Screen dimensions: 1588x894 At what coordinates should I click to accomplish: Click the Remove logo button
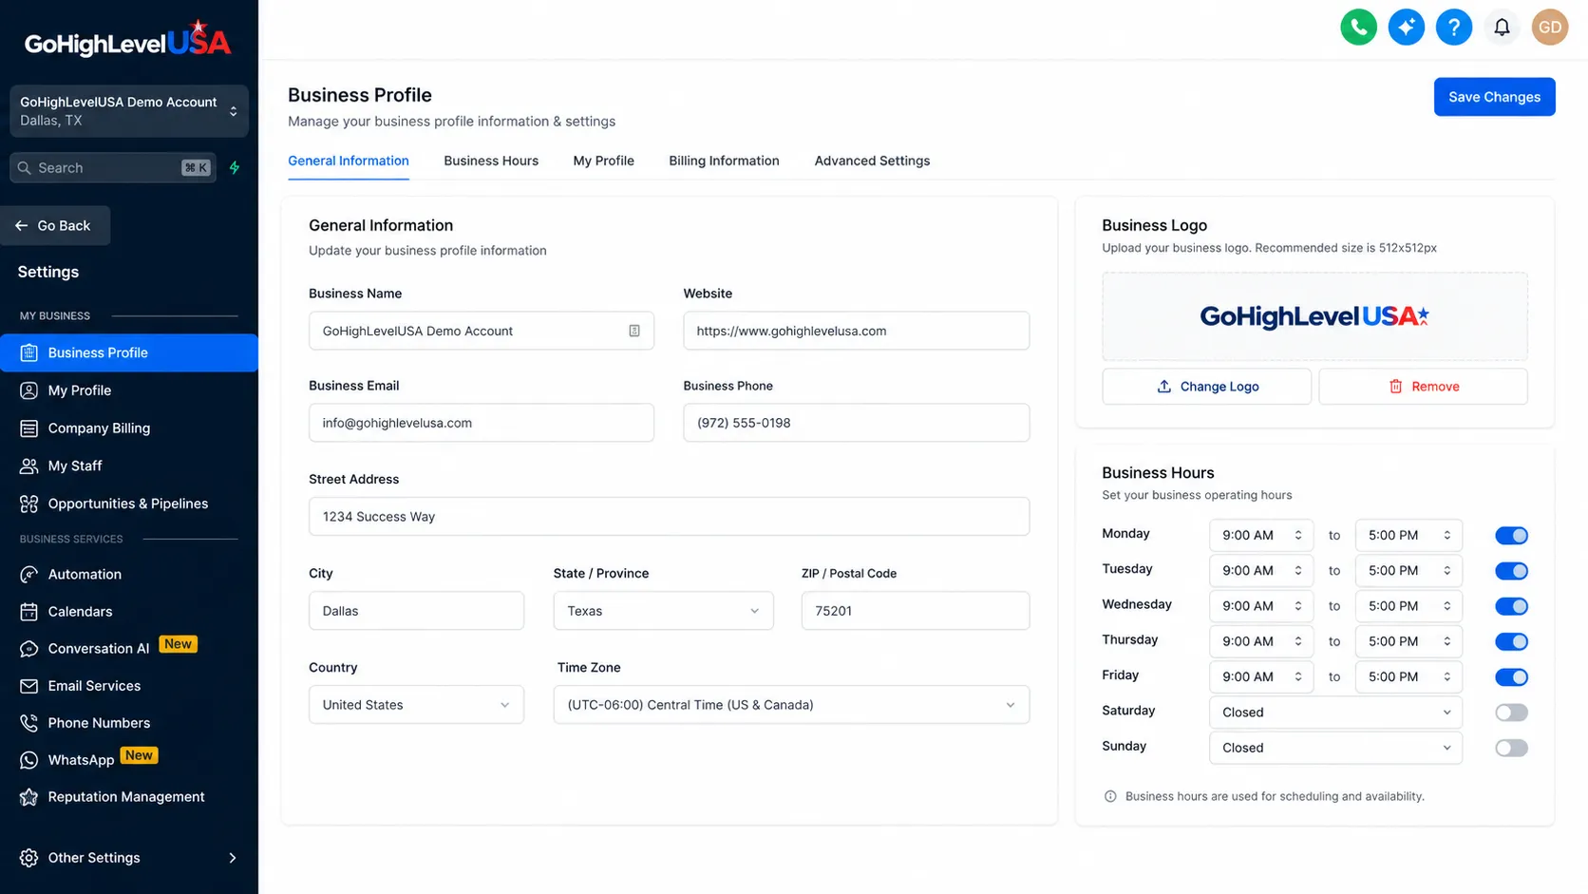[x=1423, y=387]
